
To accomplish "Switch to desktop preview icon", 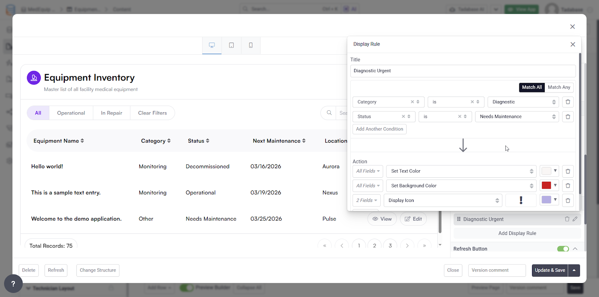I will [212, 45].
